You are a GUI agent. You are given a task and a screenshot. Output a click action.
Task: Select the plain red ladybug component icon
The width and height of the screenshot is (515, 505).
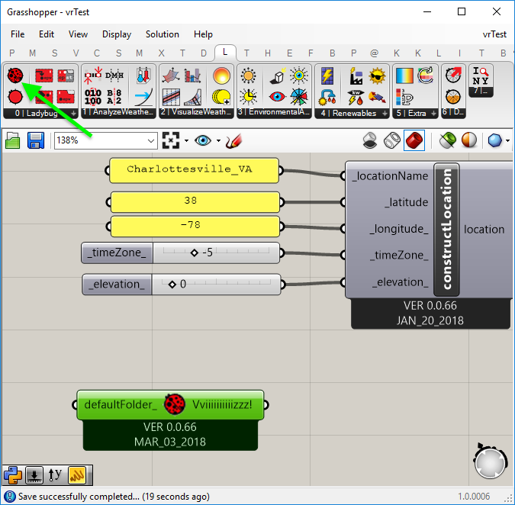(15, 97)
